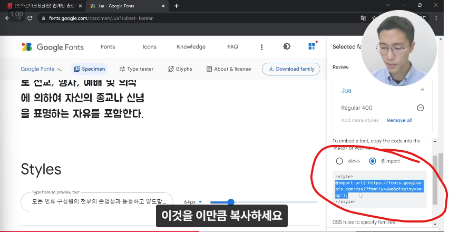Follow the Google Fonts breadcrumb link

pos(37,69)
